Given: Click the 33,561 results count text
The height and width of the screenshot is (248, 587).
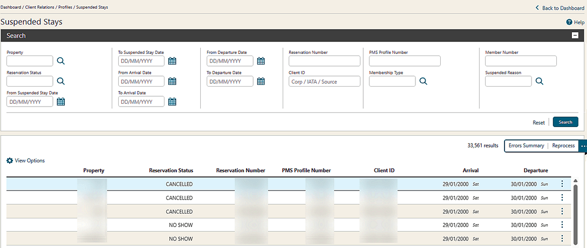Looking at the screenshot, I should tap(483, 146).
